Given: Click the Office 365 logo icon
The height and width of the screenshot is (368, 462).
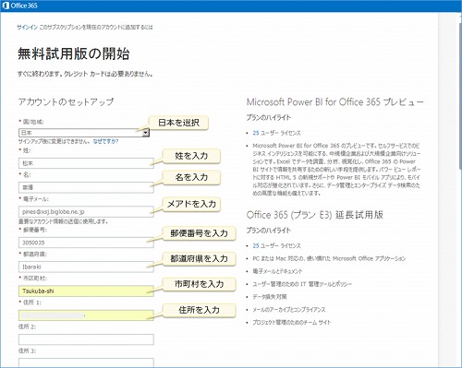Looking at the screenshot, I should click(x=6, y=6).
